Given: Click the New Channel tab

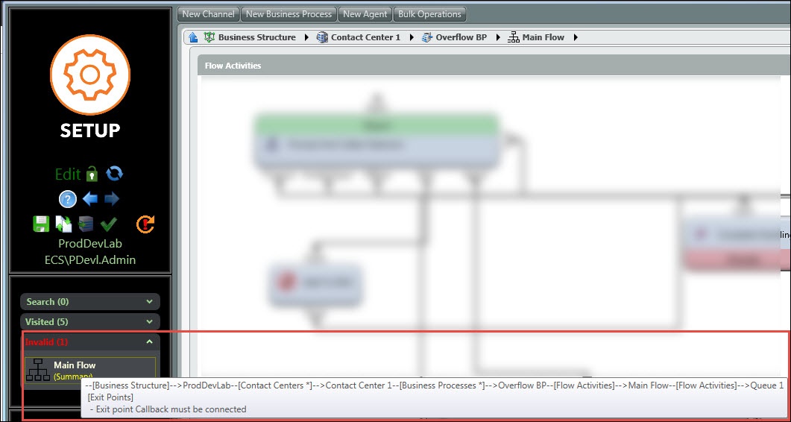Looking at the screenshot, I should tap(209, 14).
